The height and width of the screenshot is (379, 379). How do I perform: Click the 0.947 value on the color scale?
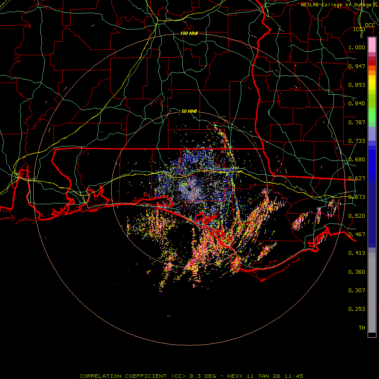point(357,66)
